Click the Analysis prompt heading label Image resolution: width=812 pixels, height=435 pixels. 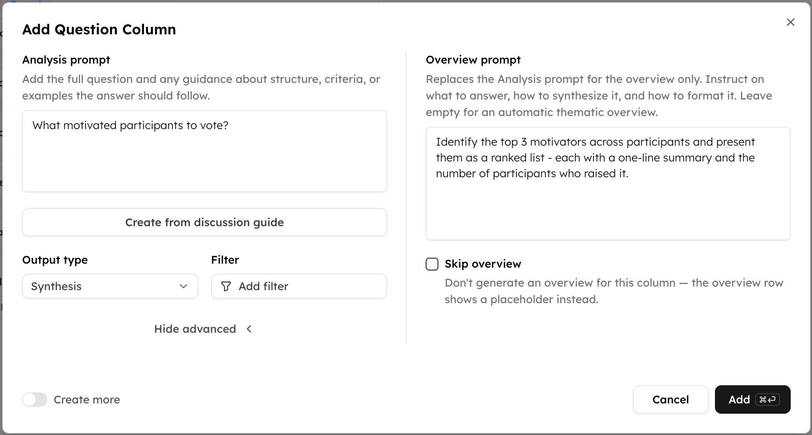(66, 60)
